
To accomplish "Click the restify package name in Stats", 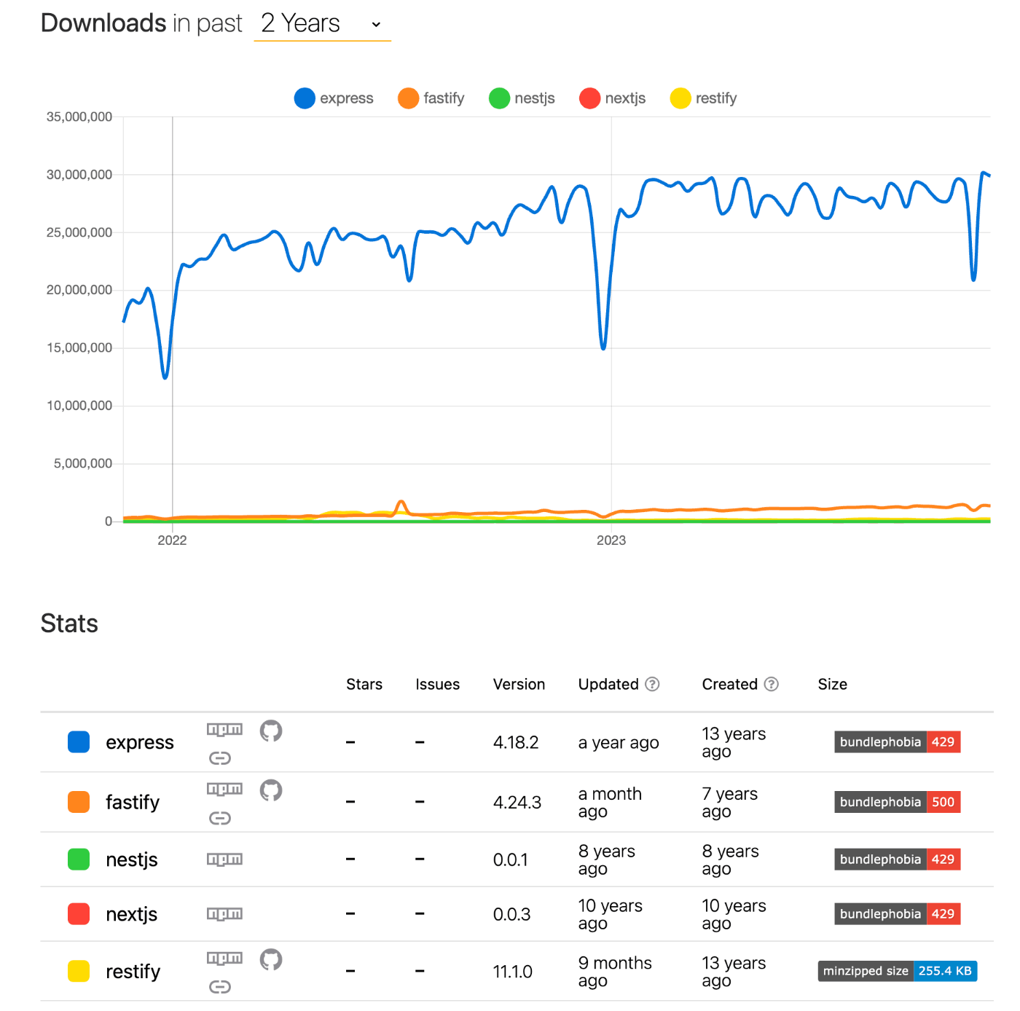I will (x=133, y=972).
